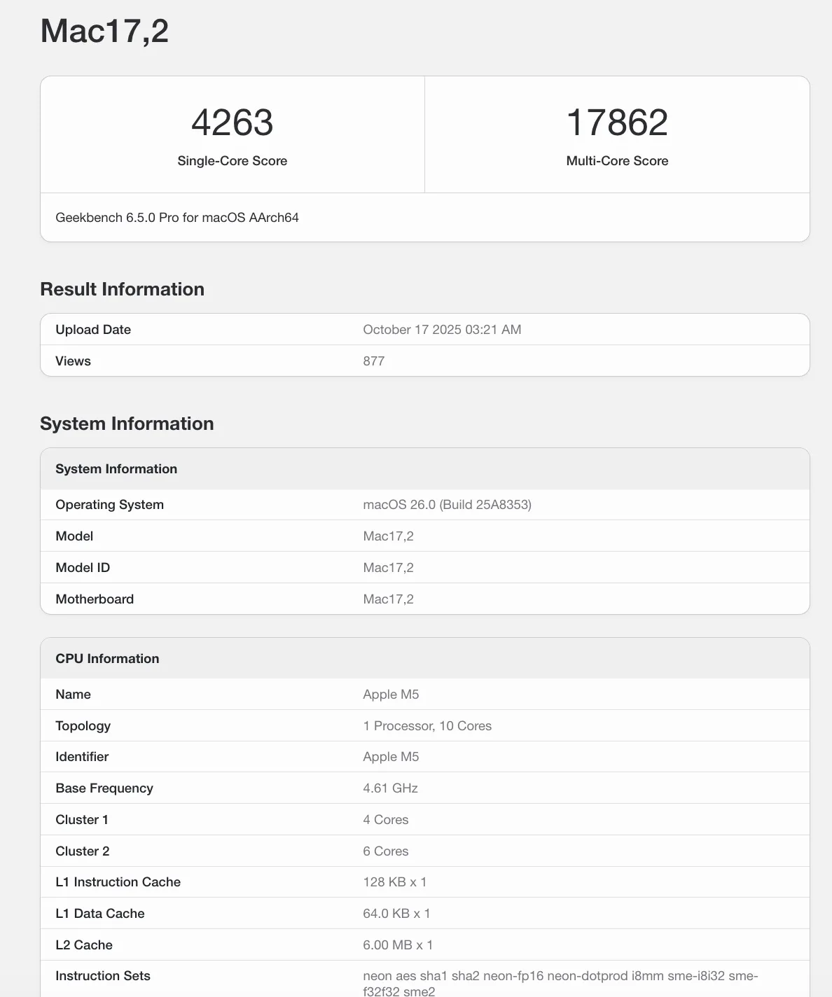The height and width of the screenshot is (997, 832).
Task: Click the Operating System label
Action: 109,505
